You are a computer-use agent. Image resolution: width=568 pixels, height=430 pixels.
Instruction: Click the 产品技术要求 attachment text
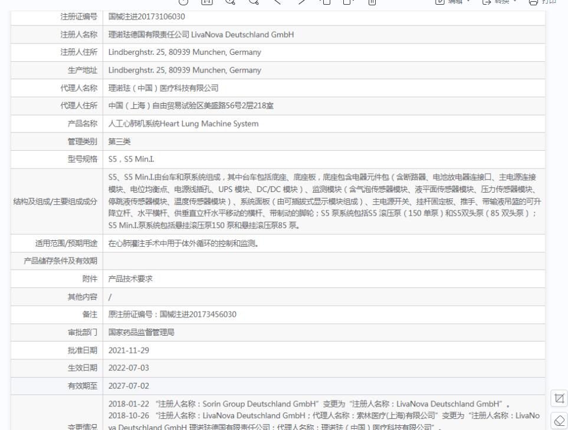130,279
